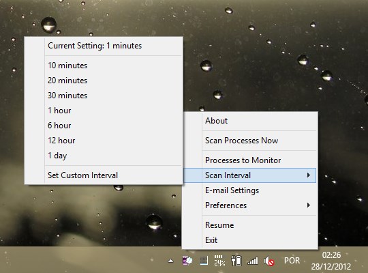The width and height of the screenshot is (368, 273).
Task: Set scan interval to 1 day
Action: pyautogui.click(x=104, y=156)
